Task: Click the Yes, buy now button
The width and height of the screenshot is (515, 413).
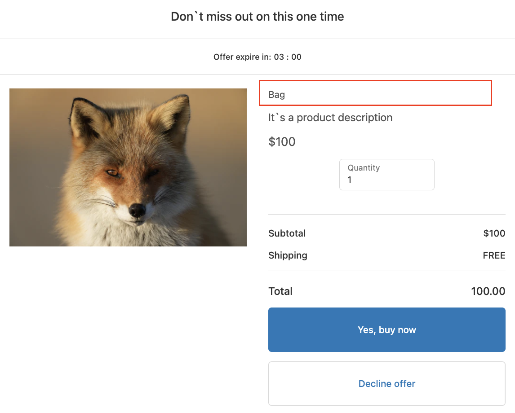Action: 386,330
